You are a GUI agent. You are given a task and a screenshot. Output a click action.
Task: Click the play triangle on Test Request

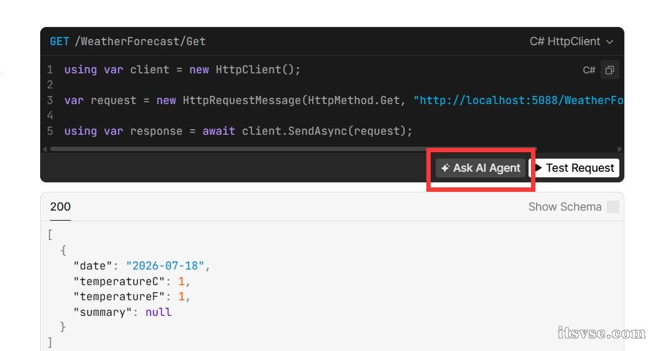539,167
